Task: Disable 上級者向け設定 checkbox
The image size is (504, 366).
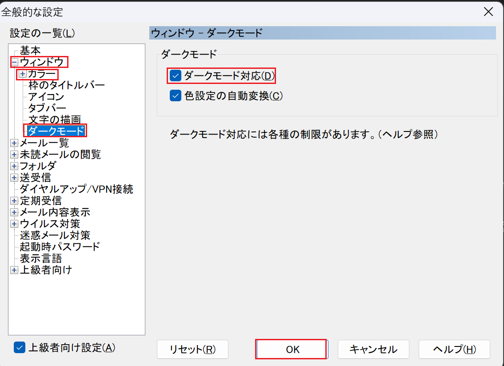Action: (20, 348)
